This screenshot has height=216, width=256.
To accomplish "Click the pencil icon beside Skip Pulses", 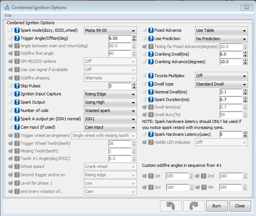I will coord(10,86).
